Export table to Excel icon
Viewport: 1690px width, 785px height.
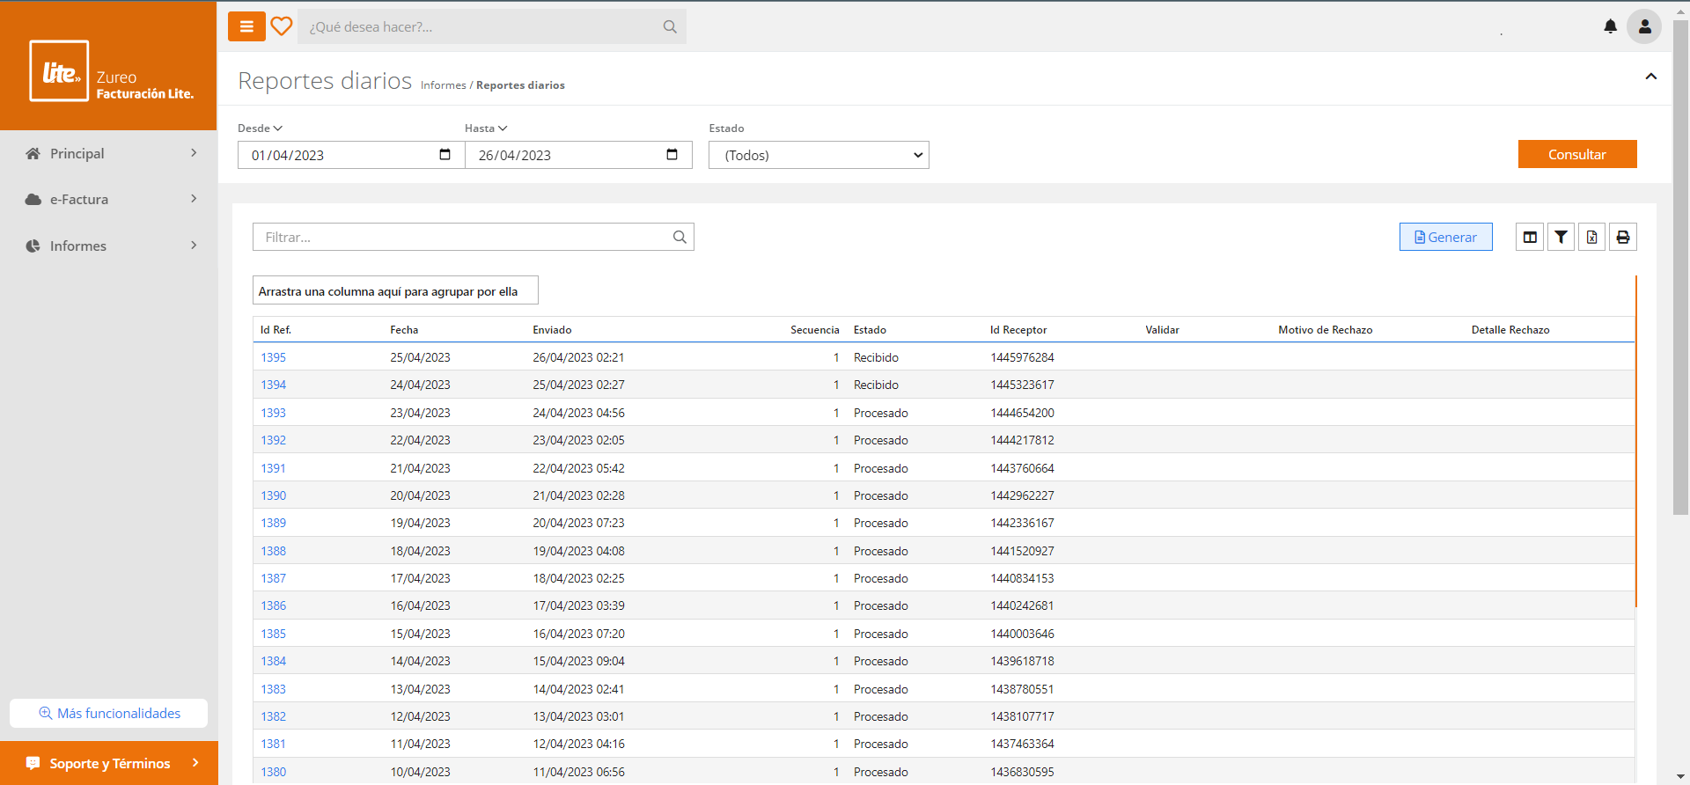pyautogui.click(x=1591, y=237)
